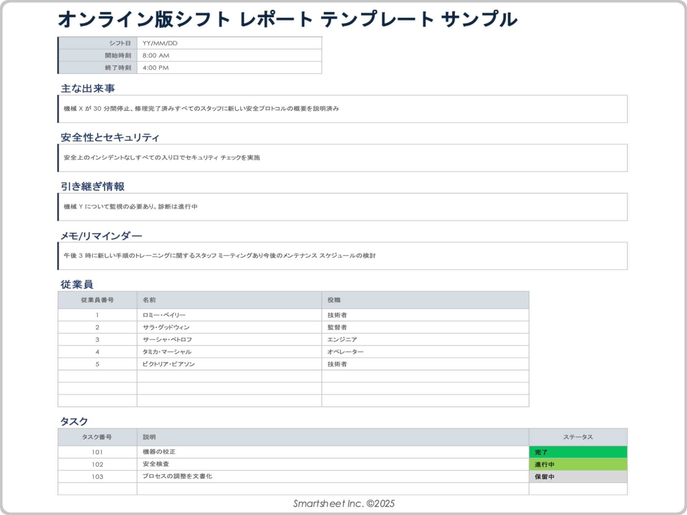Select the green 完了 status cell

[578, 452]
